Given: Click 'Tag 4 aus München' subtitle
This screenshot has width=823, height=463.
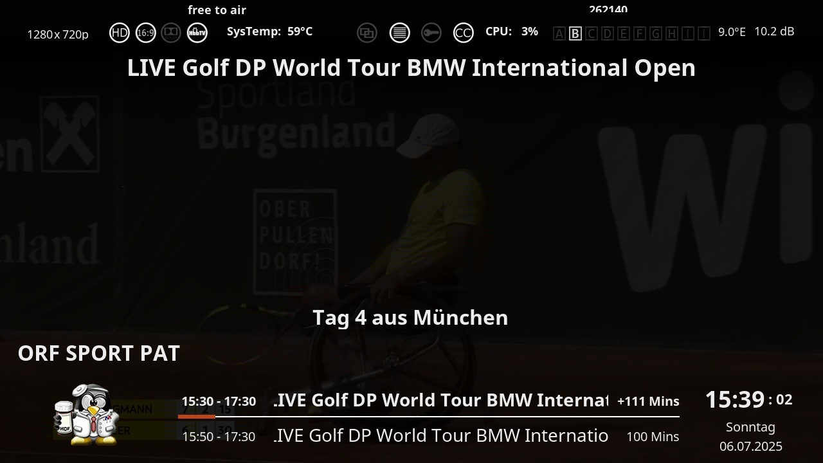Looking at the screenshot, I should [x=410, y=318].
